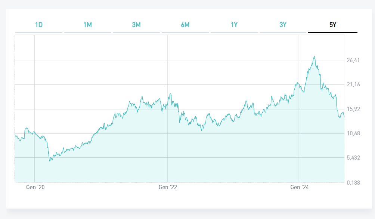Click the Gen '22 x-axis label
Viewport: 375px width, 219px height.
click(x=168, y=187)
